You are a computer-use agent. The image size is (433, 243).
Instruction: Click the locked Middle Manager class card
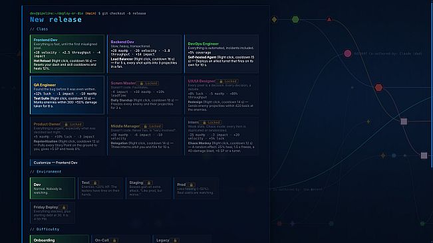coord(144,136)
